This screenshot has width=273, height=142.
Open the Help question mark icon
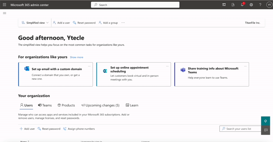point(260,5)
